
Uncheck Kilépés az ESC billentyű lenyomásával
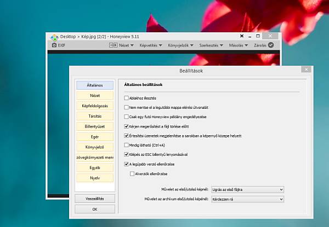coord(126,154)
